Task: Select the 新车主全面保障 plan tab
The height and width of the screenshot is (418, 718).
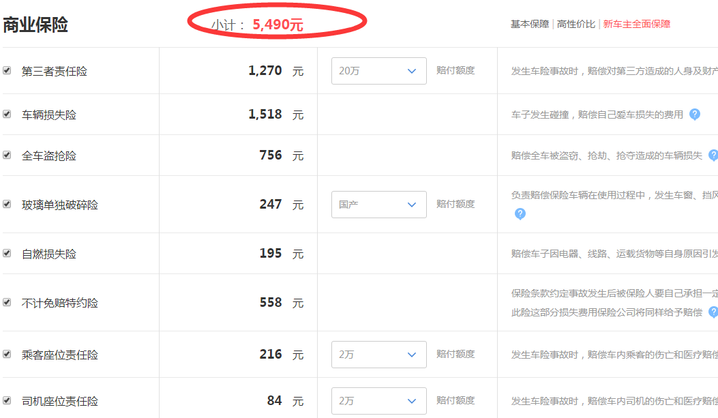Action: (636, 25)
